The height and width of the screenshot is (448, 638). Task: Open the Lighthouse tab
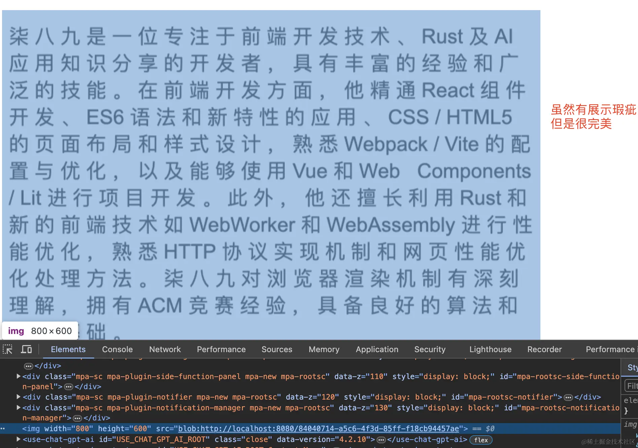click(490, 349)
